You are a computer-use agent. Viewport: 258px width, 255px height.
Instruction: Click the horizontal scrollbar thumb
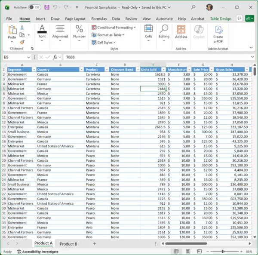tap(186, 243)
